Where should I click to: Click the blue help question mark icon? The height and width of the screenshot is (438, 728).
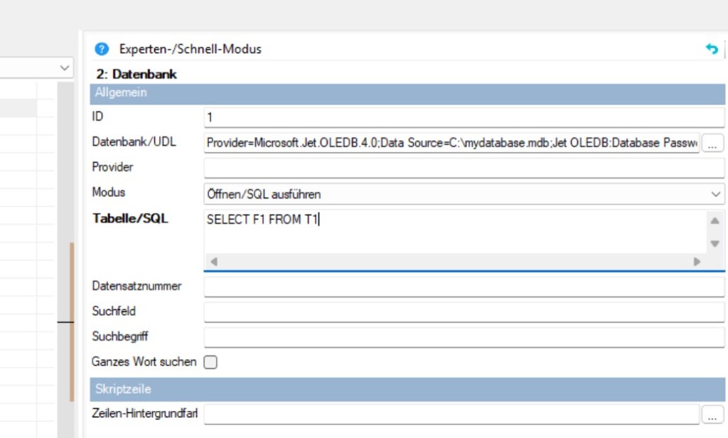point(102,49)
